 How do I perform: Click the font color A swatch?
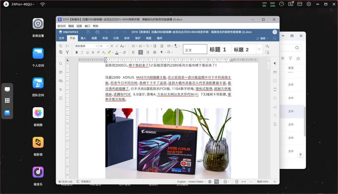pyautogui.click(x=117, y=52)
